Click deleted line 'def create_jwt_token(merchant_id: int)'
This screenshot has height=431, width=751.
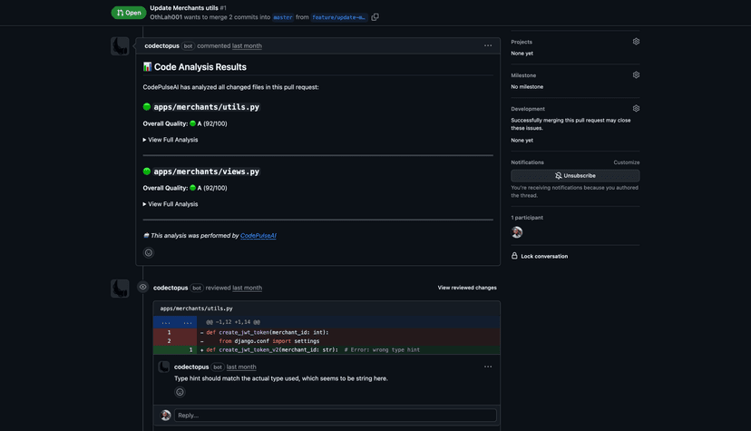327,332
